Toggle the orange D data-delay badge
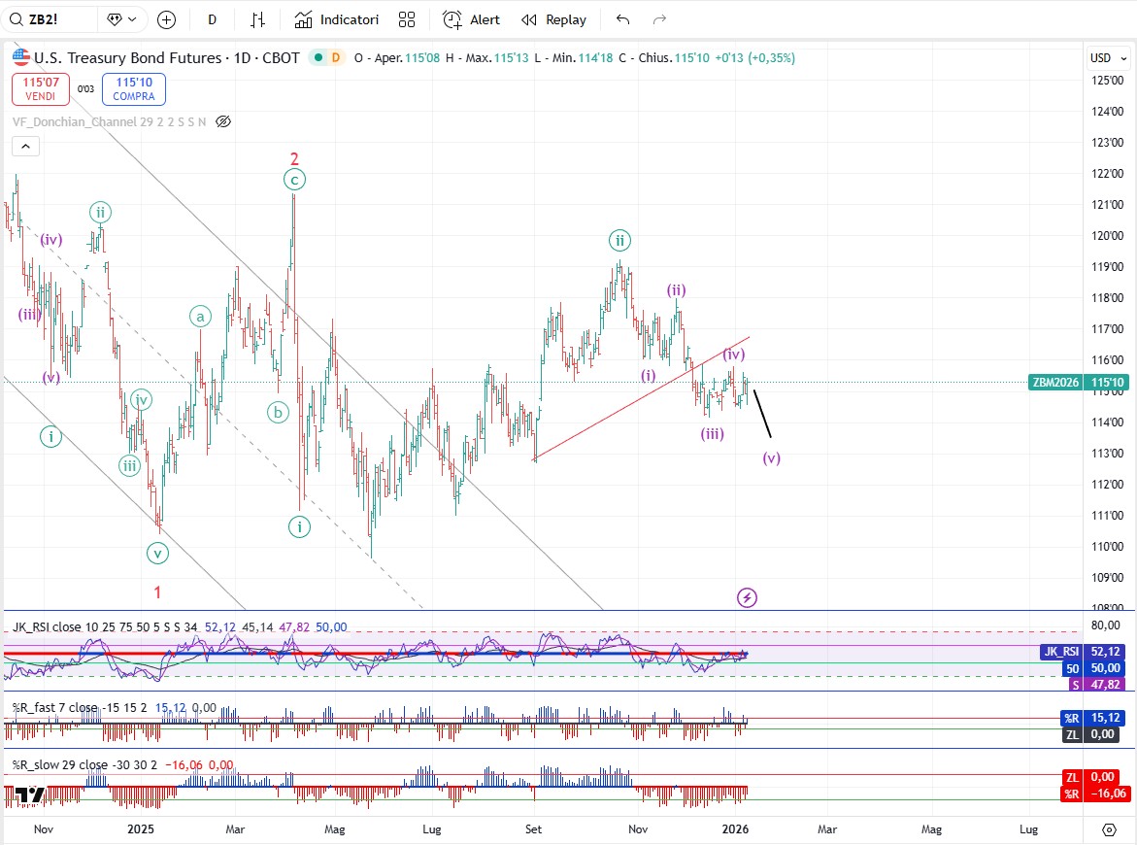 coord(336,58)
